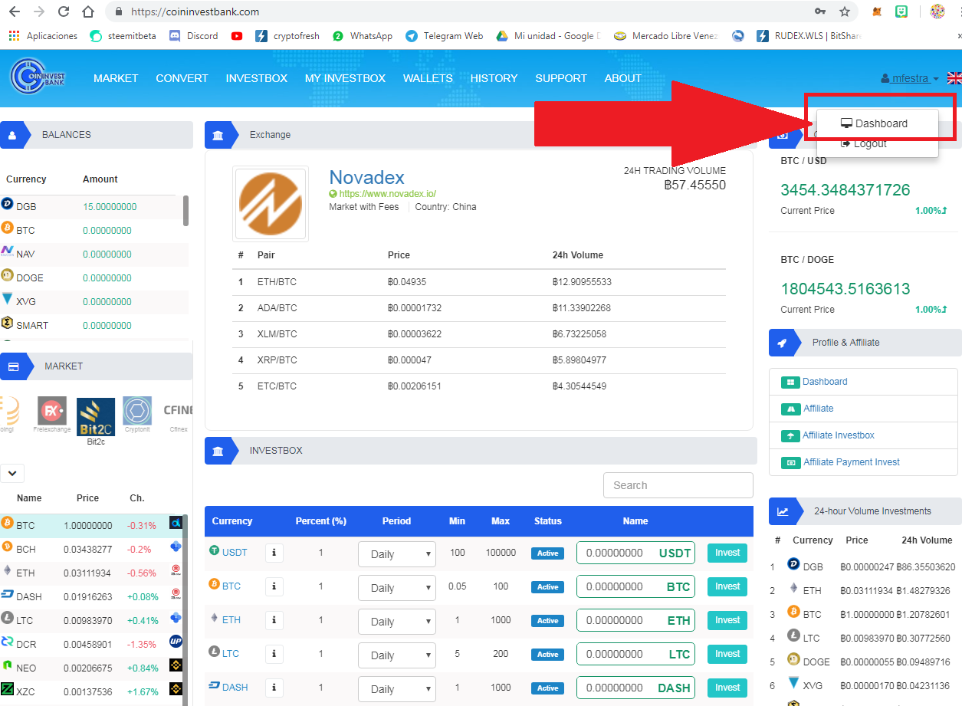This screenshot has width=962, height=706.
Task: Click the browser home icon
Action: pyautogui.click(x=88, y=11)
